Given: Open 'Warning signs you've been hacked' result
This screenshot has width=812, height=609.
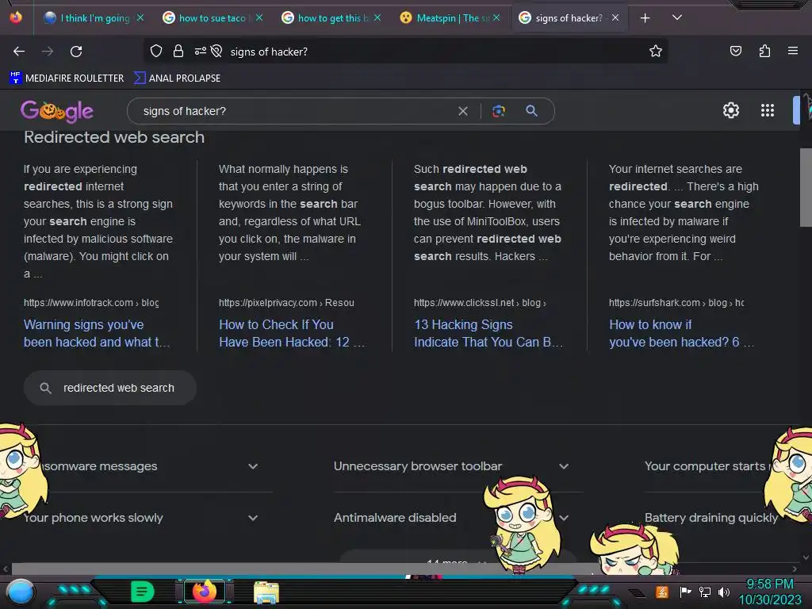Looking at the screenshot, I should click(x=97, y=333).
